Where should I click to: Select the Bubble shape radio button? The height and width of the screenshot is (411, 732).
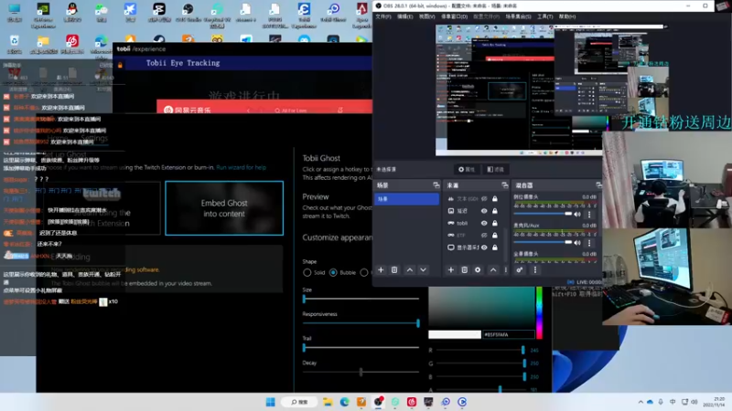pyautogui.click(x=333, y=272)
